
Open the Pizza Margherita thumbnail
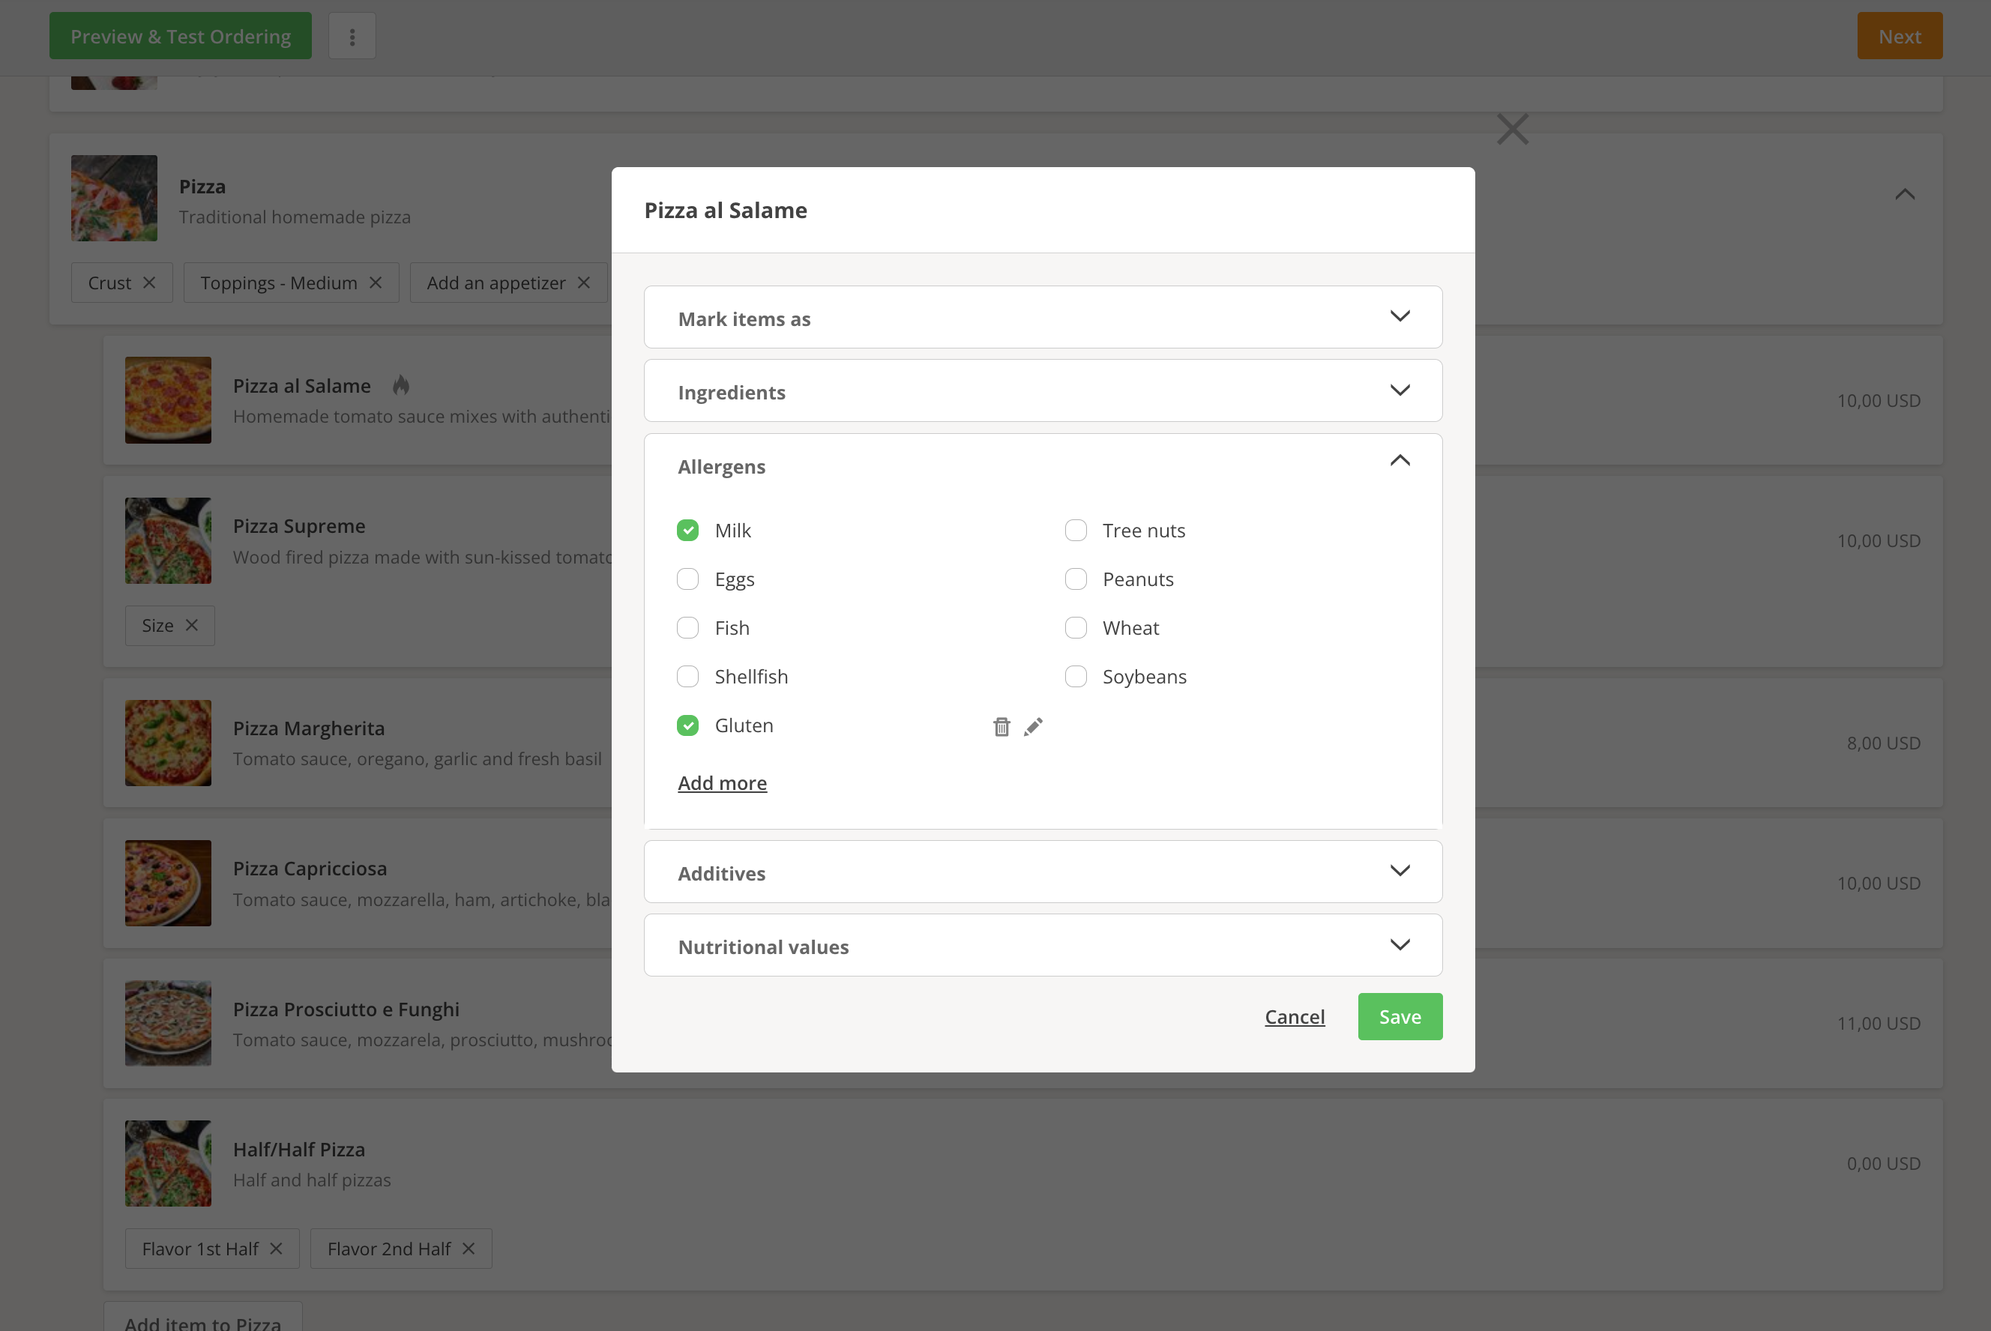click(x=168, y=743)
